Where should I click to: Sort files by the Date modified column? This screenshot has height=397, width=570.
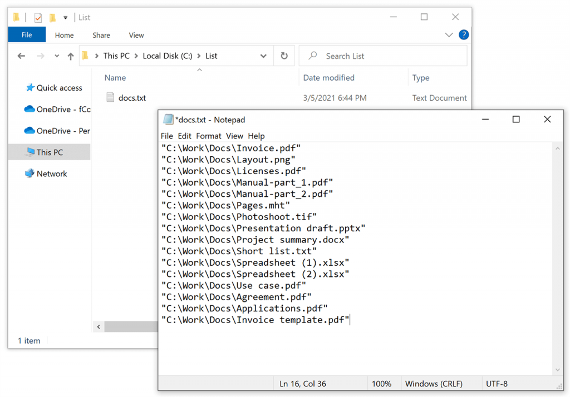tap(330, 78)
